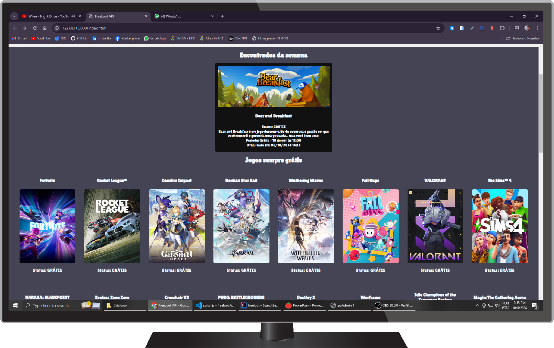The image size is (554, 348).
Task: Mute the YouTube tab audio icon
Action: (73, 16)
